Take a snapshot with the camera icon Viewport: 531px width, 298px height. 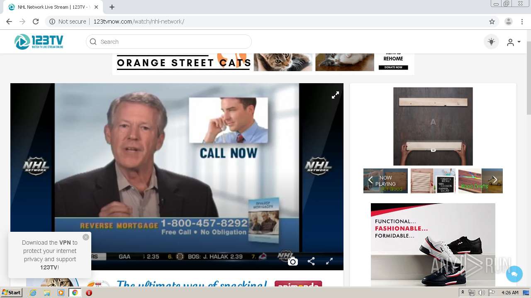click(293, 262)
